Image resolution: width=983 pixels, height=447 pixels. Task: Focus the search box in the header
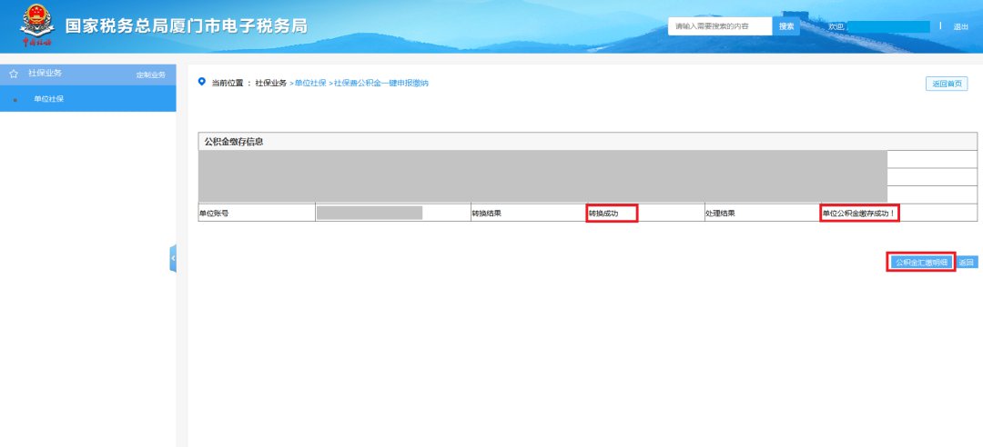tap(720, 26)
